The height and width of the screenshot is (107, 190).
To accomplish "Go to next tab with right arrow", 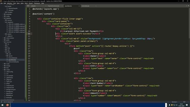I will pos(29,6).
